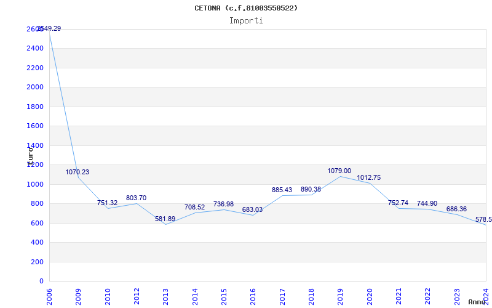Select the 885.43 data label
The width and height of the screenshot is (492, 308).
(282, 190)
